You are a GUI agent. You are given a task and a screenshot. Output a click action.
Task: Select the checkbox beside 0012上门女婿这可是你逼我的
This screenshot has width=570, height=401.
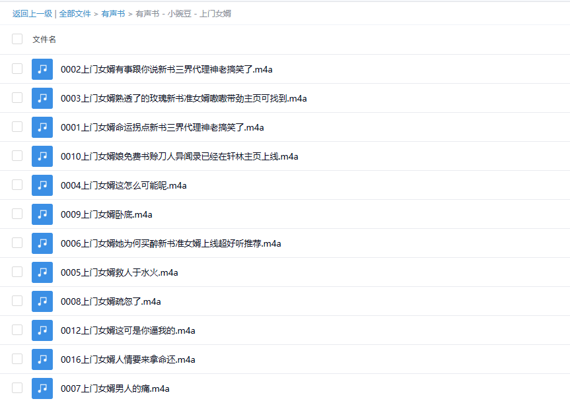17,330
